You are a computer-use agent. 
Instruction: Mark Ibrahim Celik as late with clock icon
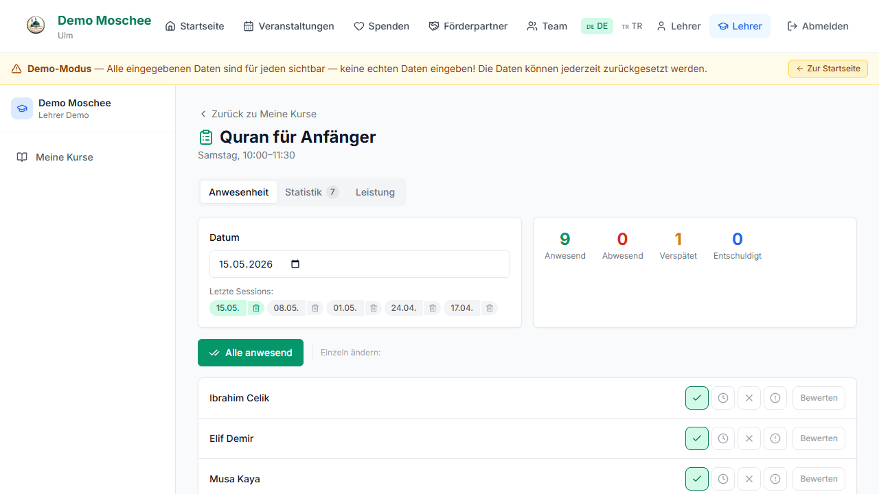pos(723,398)
